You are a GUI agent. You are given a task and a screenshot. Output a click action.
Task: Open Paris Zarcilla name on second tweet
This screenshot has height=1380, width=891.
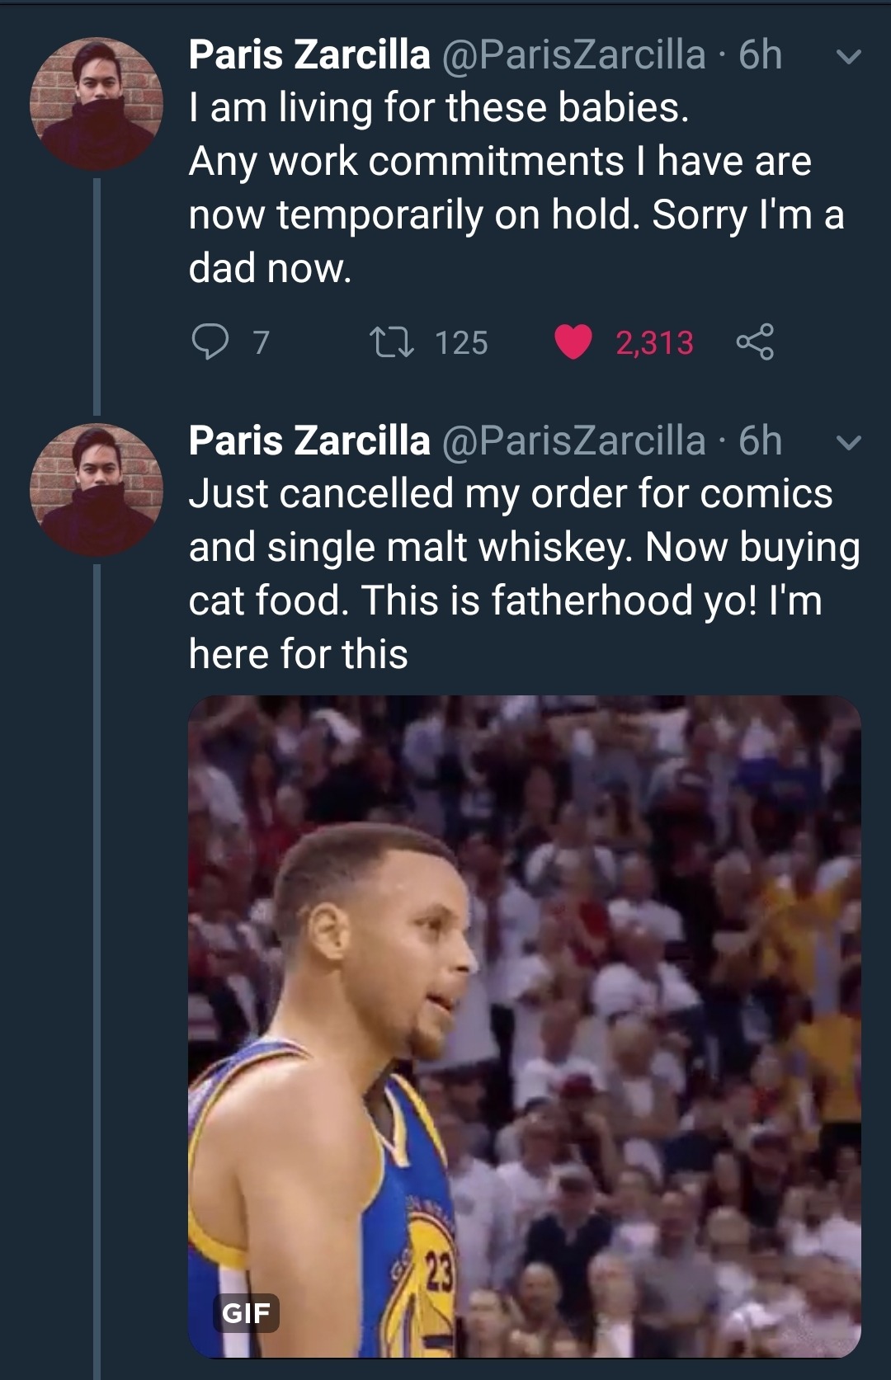click(309, 441)
